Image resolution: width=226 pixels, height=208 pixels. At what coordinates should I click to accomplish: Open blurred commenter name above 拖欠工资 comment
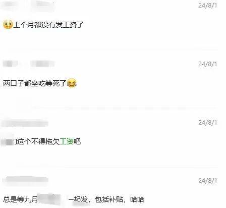(25, 123)
